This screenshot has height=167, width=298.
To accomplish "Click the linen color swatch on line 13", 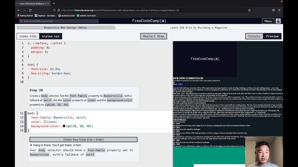I will [x=45, y=122].
